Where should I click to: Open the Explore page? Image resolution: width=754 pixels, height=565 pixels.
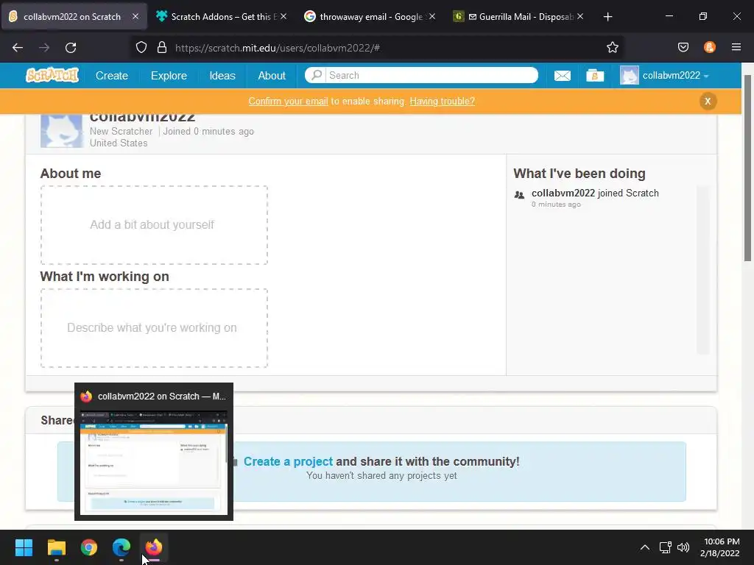click(x=169, y=76)
